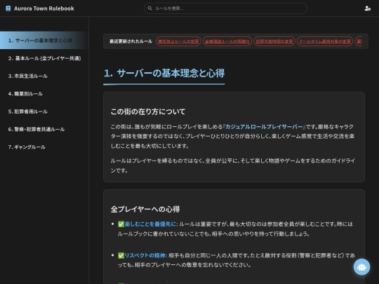Click the Aurora Town Rulebook title text
Image resolution: width=379 pixels, height=284 pixels.
click(44, 8)
